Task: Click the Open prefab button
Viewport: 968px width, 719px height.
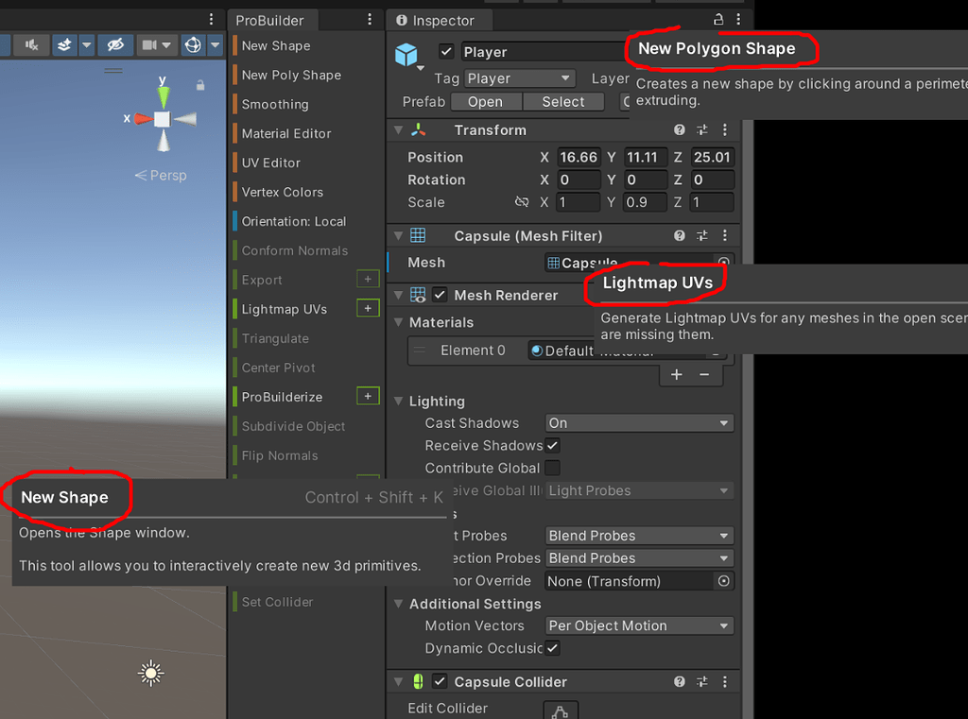Action: pos(486,101)
